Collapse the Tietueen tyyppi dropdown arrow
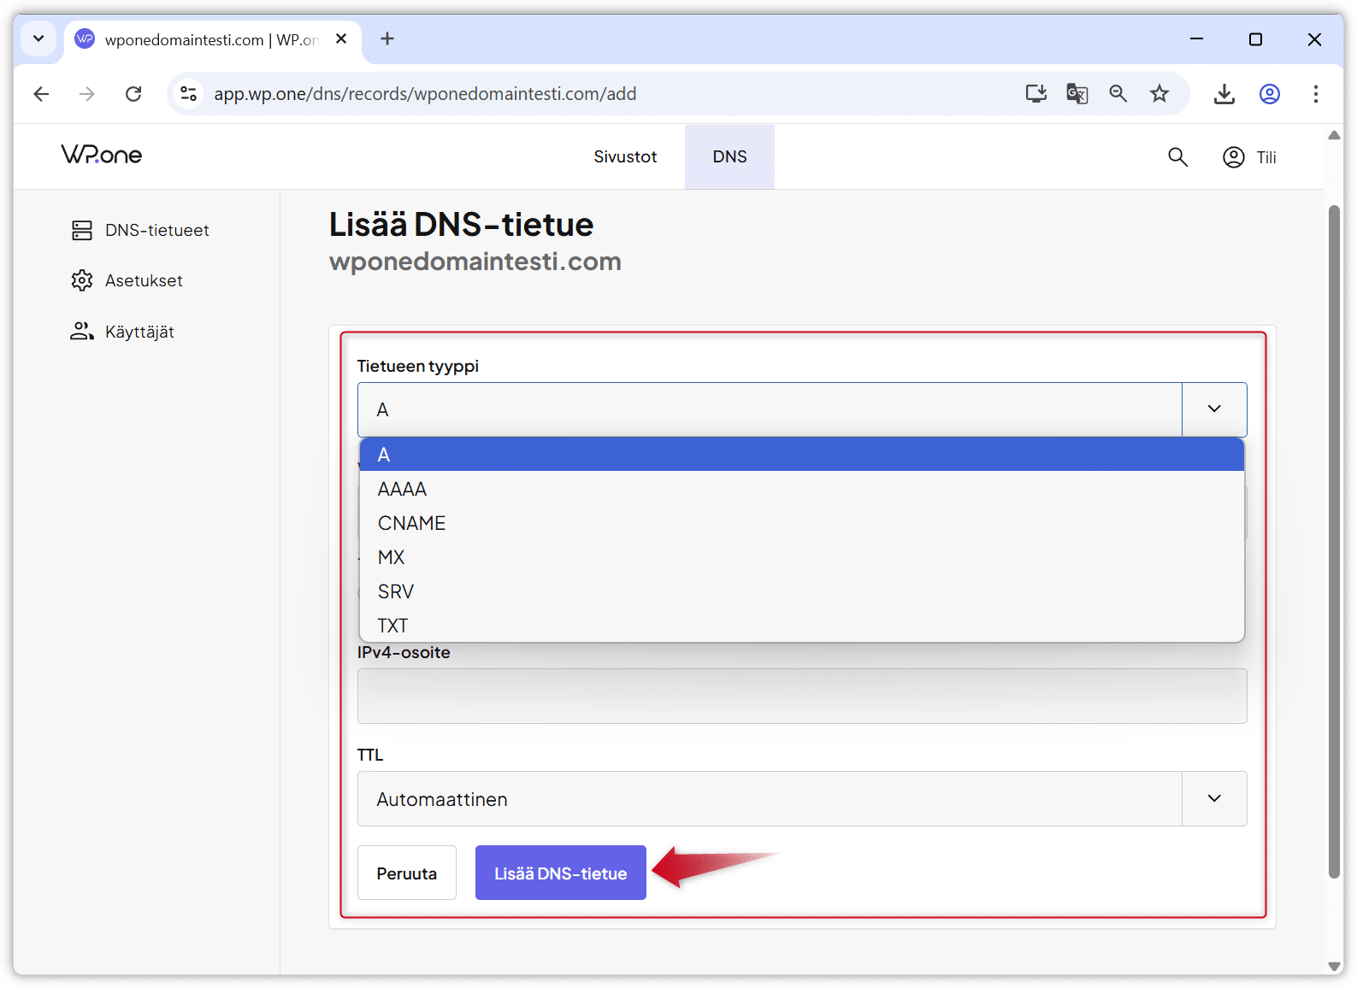The image size is (1357, 988). pyautogui.click(x=1213, y=409)
